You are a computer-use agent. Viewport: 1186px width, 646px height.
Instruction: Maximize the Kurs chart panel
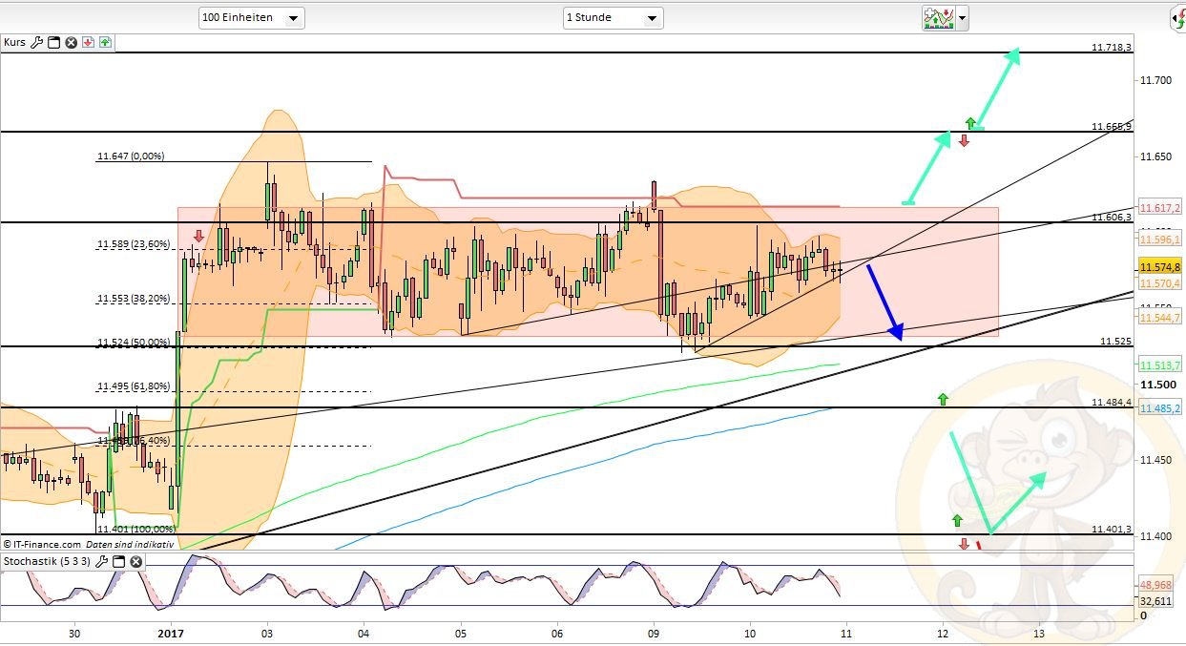tap(54, 42)
